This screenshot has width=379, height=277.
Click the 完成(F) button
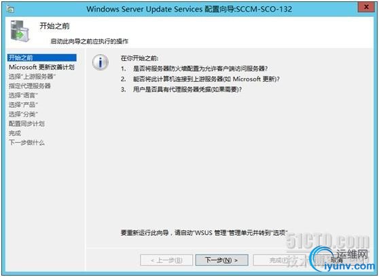tap(279, 260)
